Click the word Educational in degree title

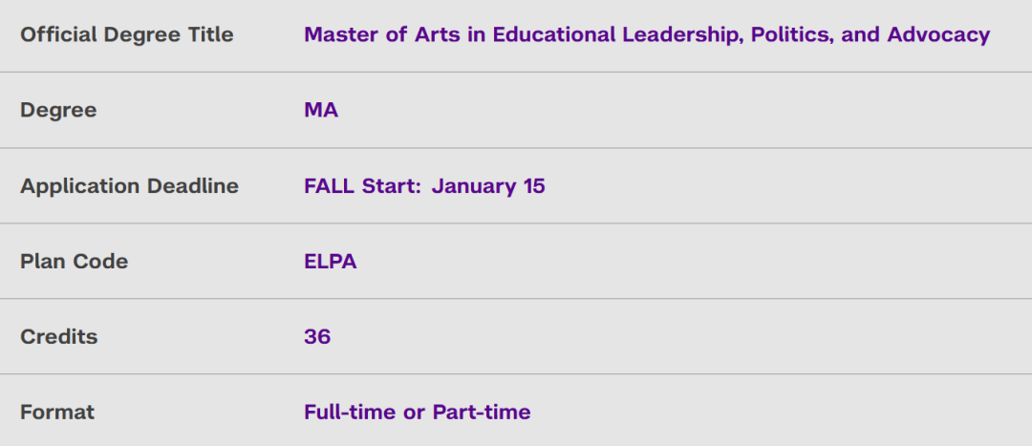pos(554,34)
